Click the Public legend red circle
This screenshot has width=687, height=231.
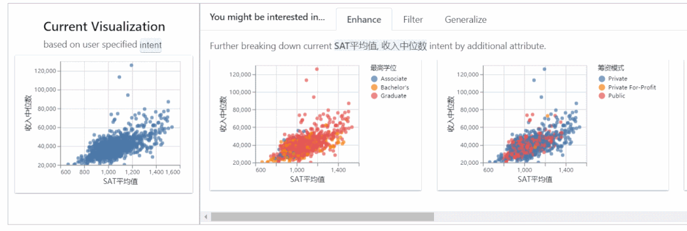(602, 96)
